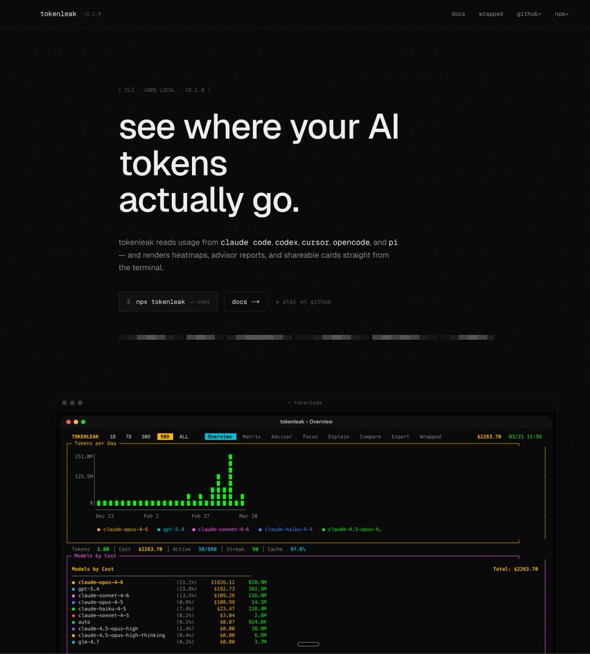Switch to the Overview tab in the terminal

220,437
